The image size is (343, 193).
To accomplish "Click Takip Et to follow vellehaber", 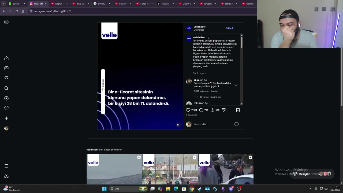I will pos(230,28).
